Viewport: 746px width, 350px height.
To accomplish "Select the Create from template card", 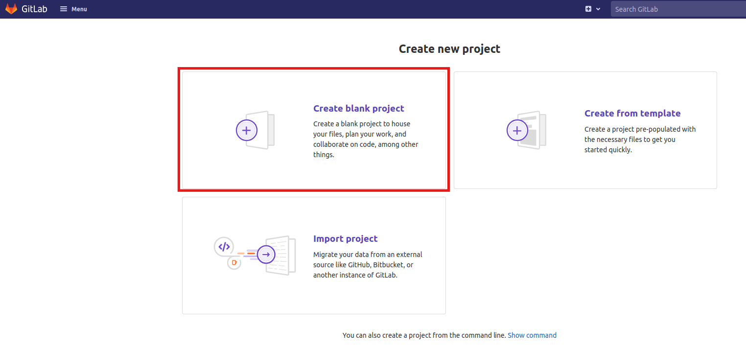I will [x=585, y=130].
